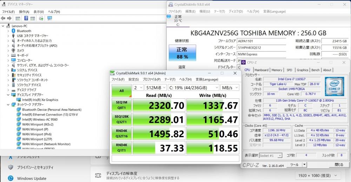Click the disk C: status icon in CrystalDiskInfo
This screenshot has height=182, width=351.
[x=169, y=16]
